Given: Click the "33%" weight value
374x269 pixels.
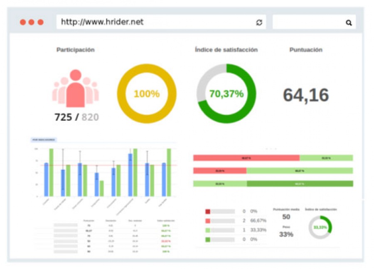Looking at the screenshot, I should [286, 235].
